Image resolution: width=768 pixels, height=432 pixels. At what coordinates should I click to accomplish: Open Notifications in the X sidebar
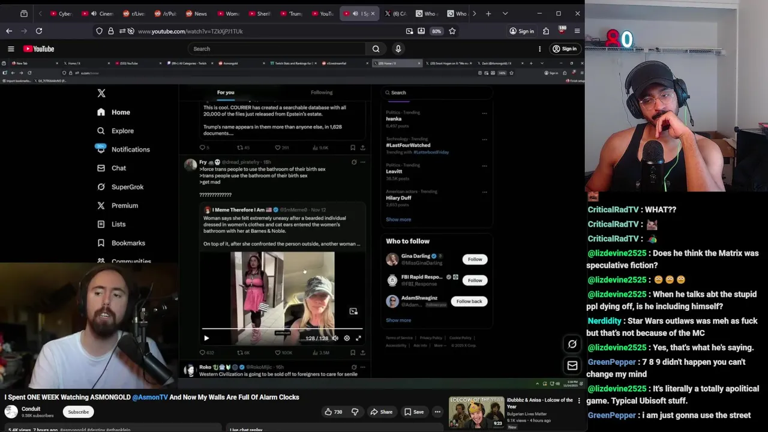124,149
